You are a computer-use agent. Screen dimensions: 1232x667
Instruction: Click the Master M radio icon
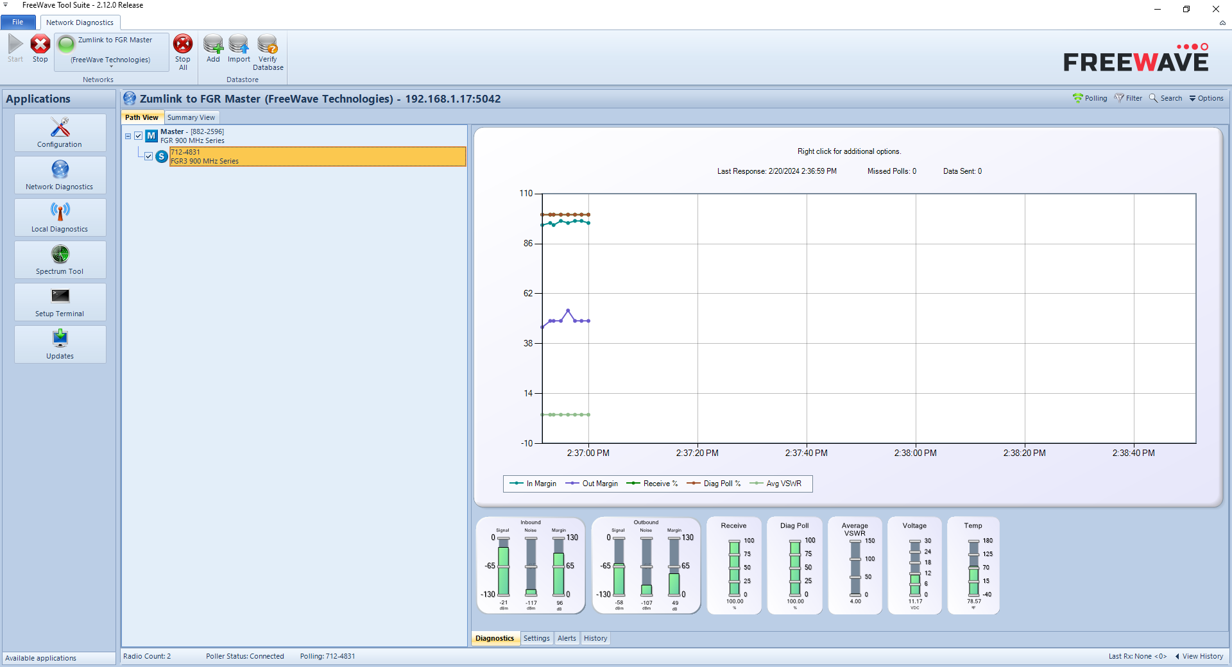click(x=151, y=136)
